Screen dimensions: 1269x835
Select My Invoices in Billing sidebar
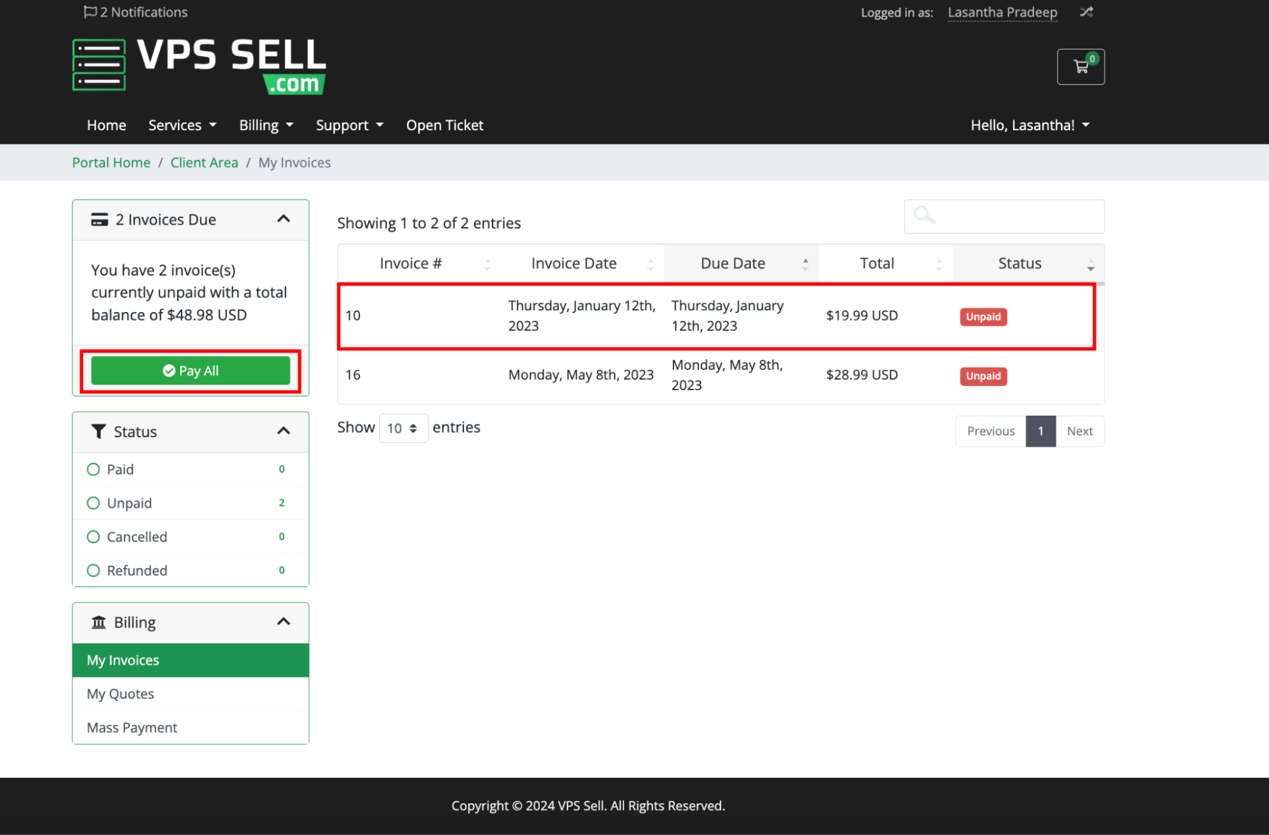(x=190, y=660)
